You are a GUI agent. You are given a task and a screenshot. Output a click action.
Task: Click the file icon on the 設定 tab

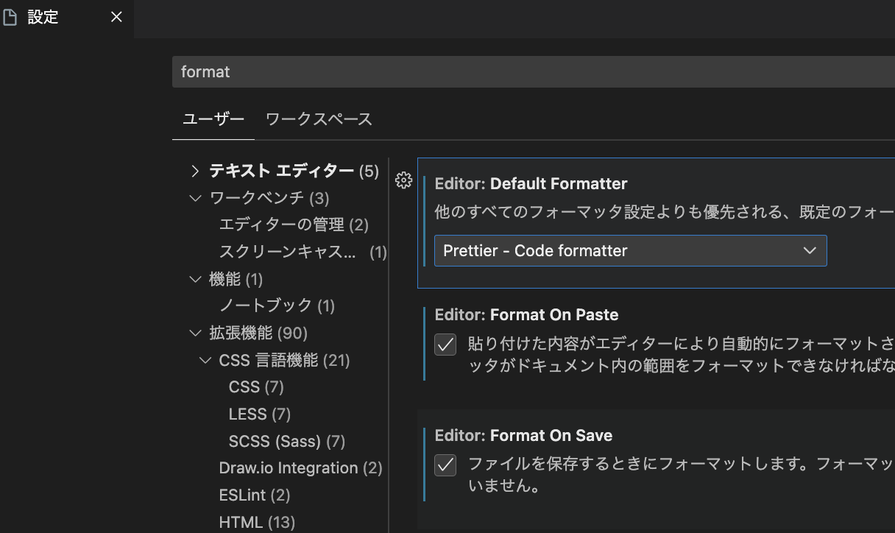10,18
